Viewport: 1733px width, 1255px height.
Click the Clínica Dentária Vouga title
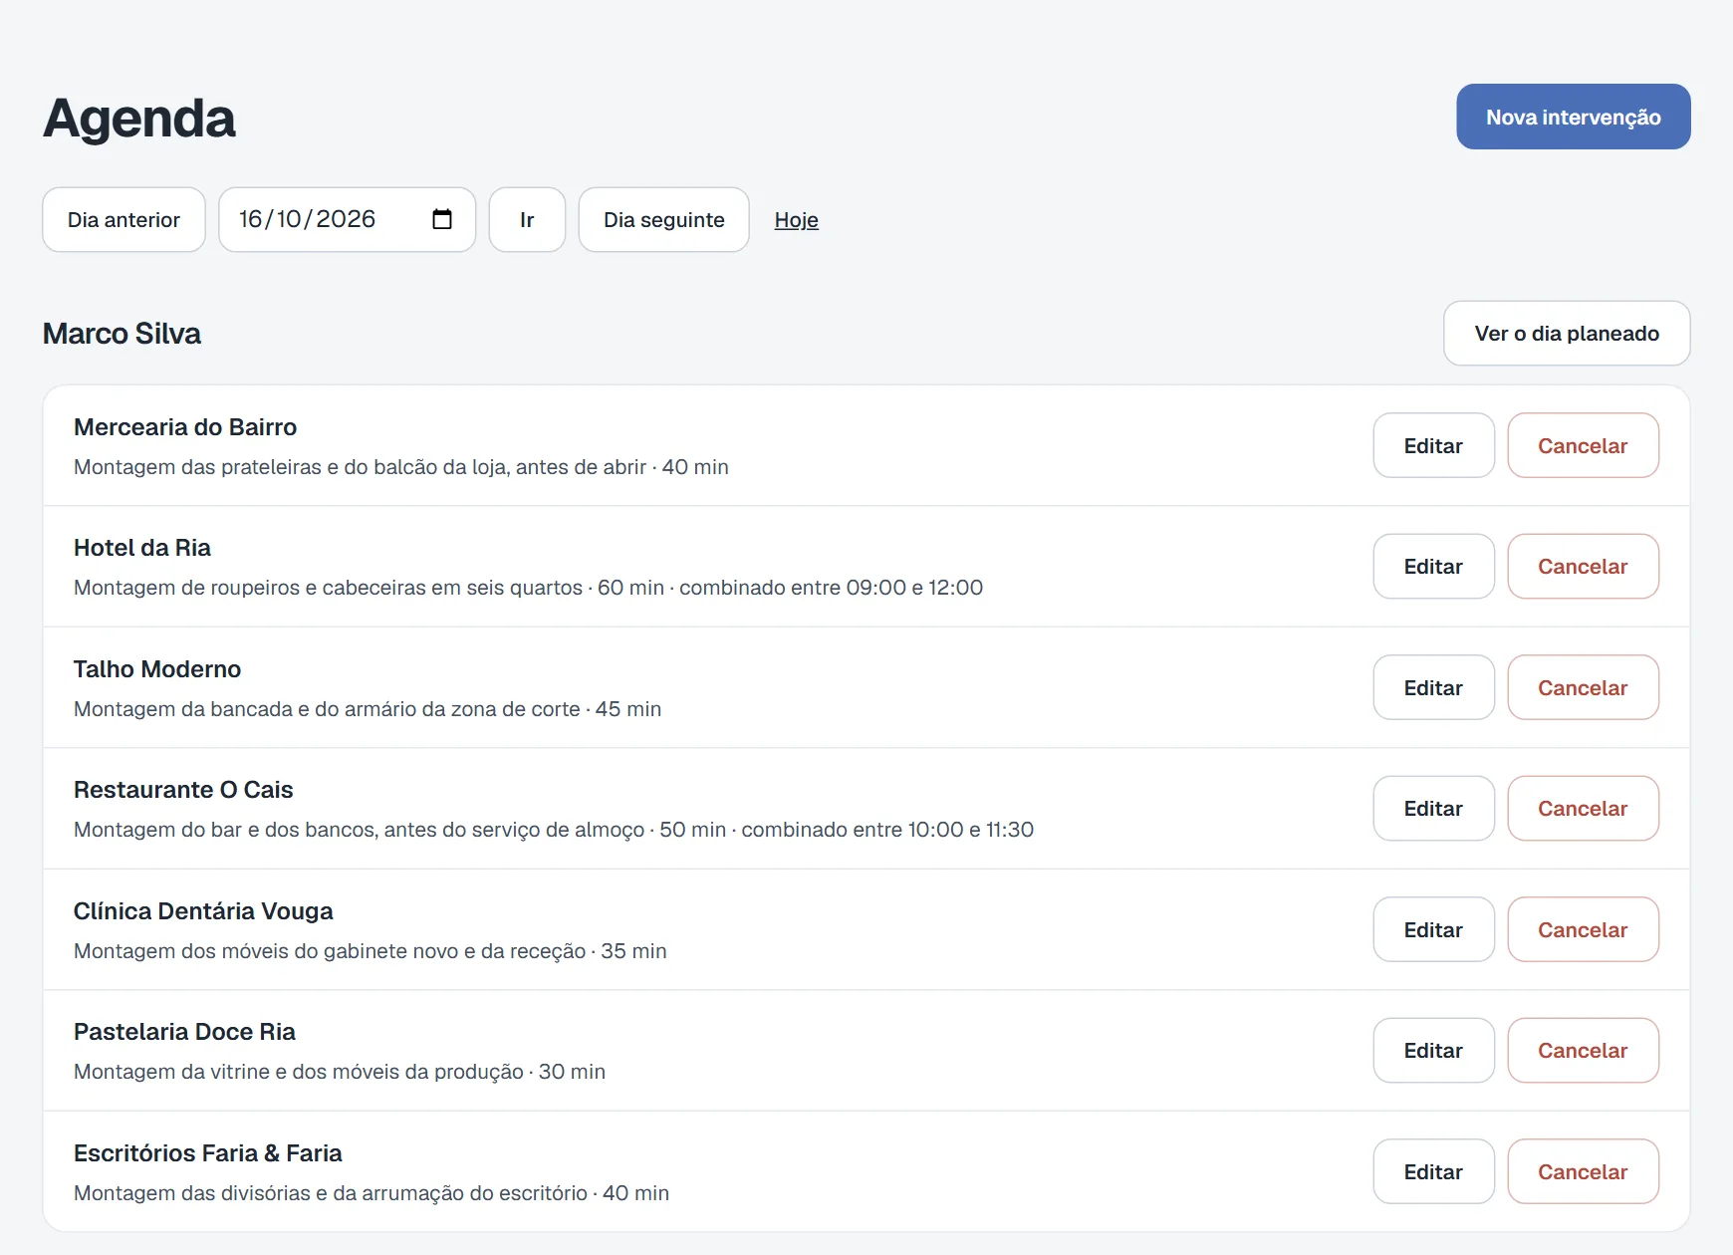pyautogui.click(x=203, y=911)
